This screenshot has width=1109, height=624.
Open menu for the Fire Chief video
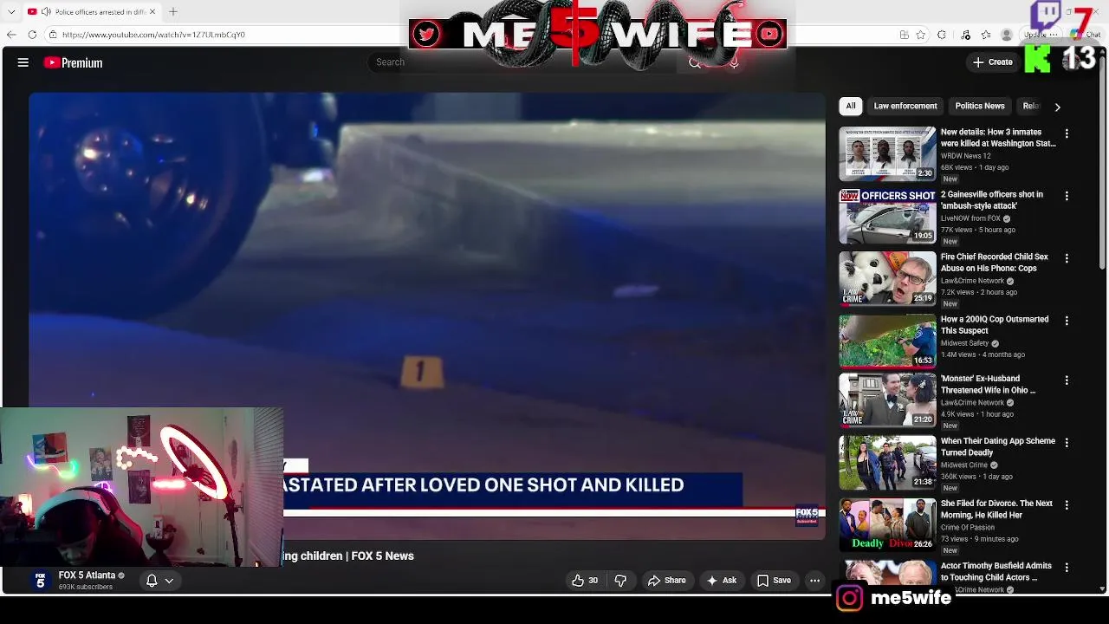point(1067,258)
